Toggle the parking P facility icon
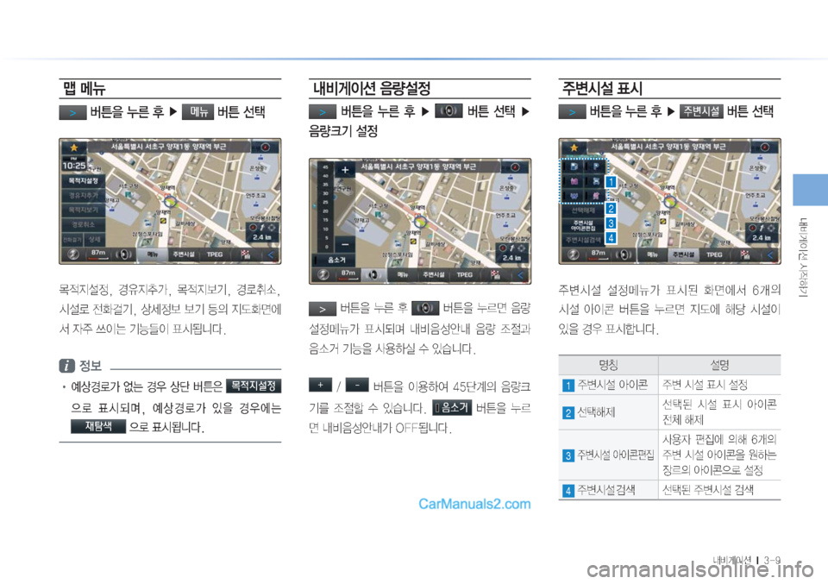 [x=596, y=166]
